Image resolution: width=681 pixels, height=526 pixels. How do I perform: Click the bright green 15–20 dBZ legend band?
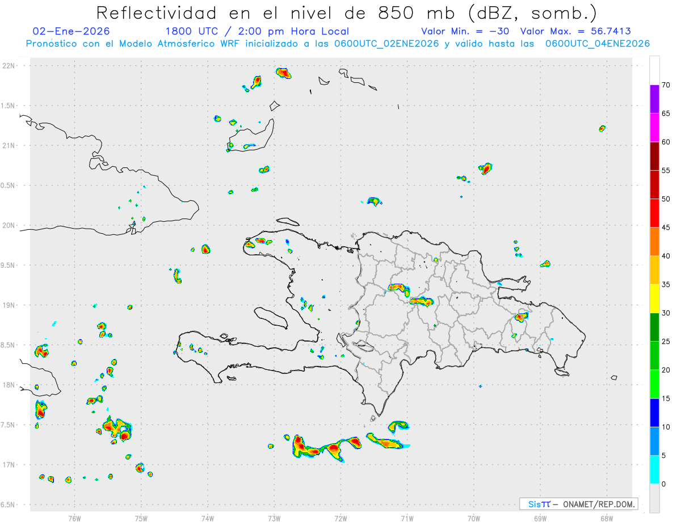click(x=654, y=384)
